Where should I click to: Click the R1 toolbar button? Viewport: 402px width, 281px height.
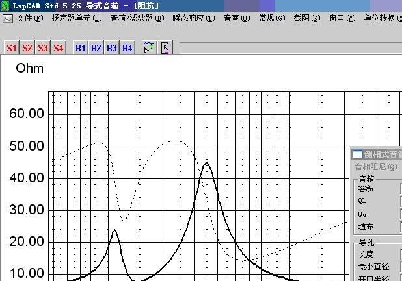[81, 47]
